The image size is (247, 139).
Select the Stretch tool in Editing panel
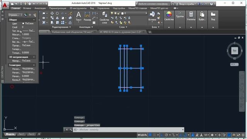coord(52,22)
